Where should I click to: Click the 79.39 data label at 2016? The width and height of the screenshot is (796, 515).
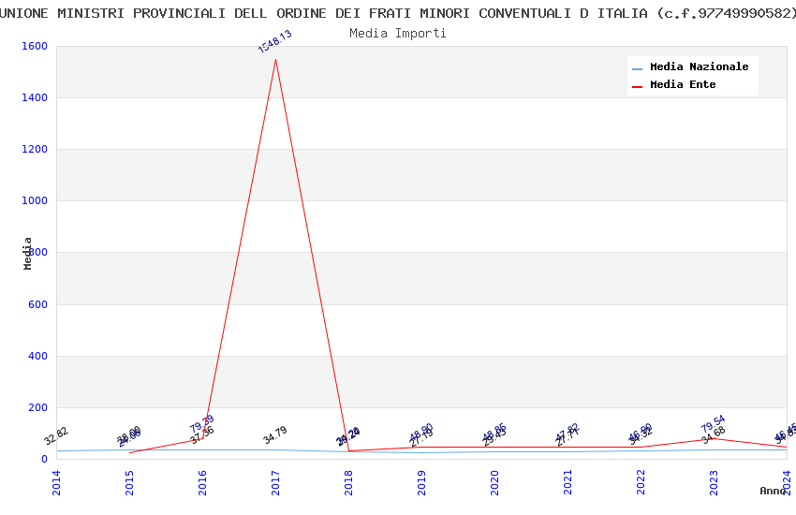click(202, 423)
